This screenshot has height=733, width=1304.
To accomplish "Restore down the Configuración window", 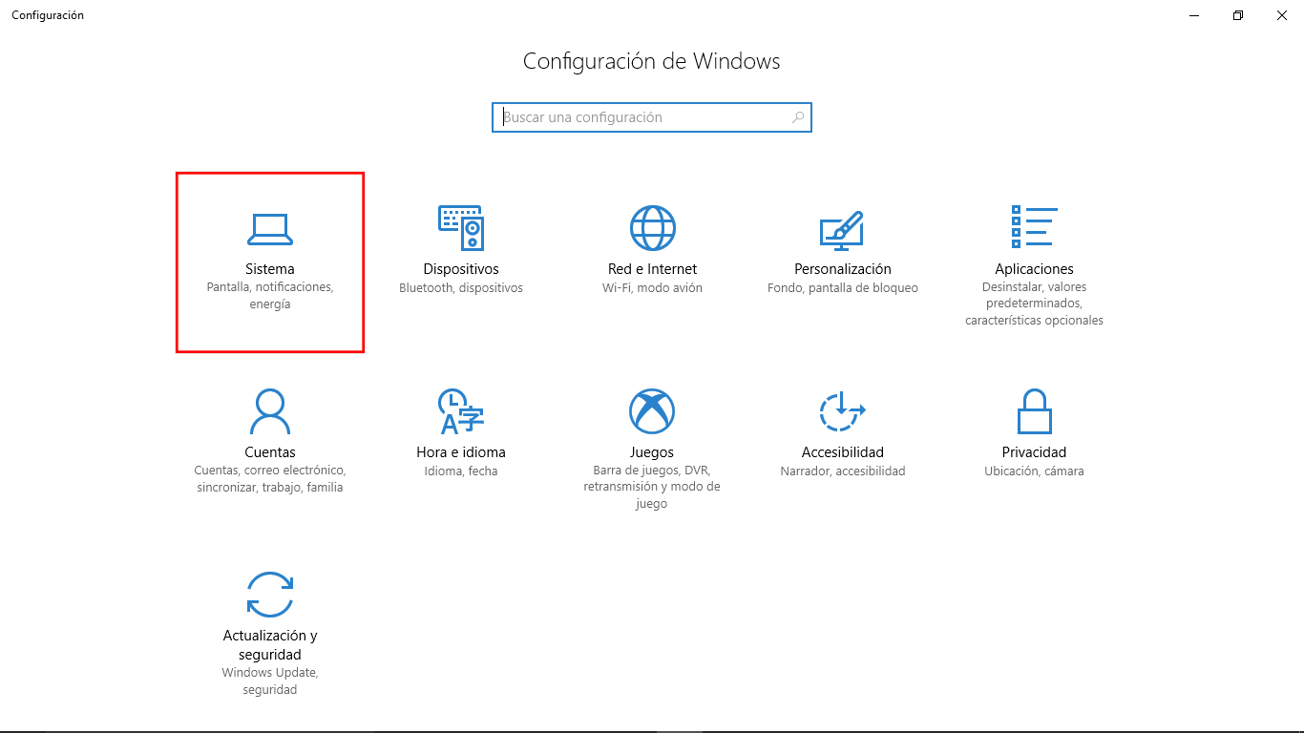I will 1238,15.
